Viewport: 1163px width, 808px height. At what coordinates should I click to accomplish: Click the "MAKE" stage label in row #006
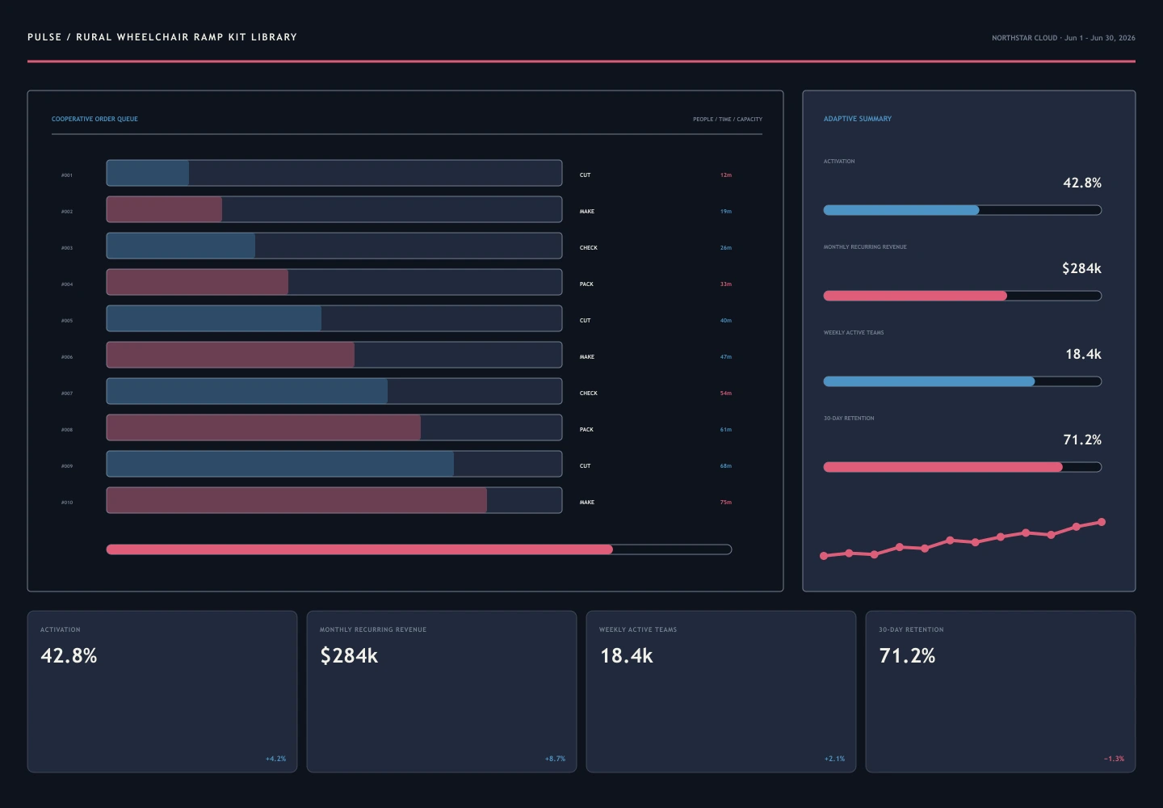(x=587, y=357)
